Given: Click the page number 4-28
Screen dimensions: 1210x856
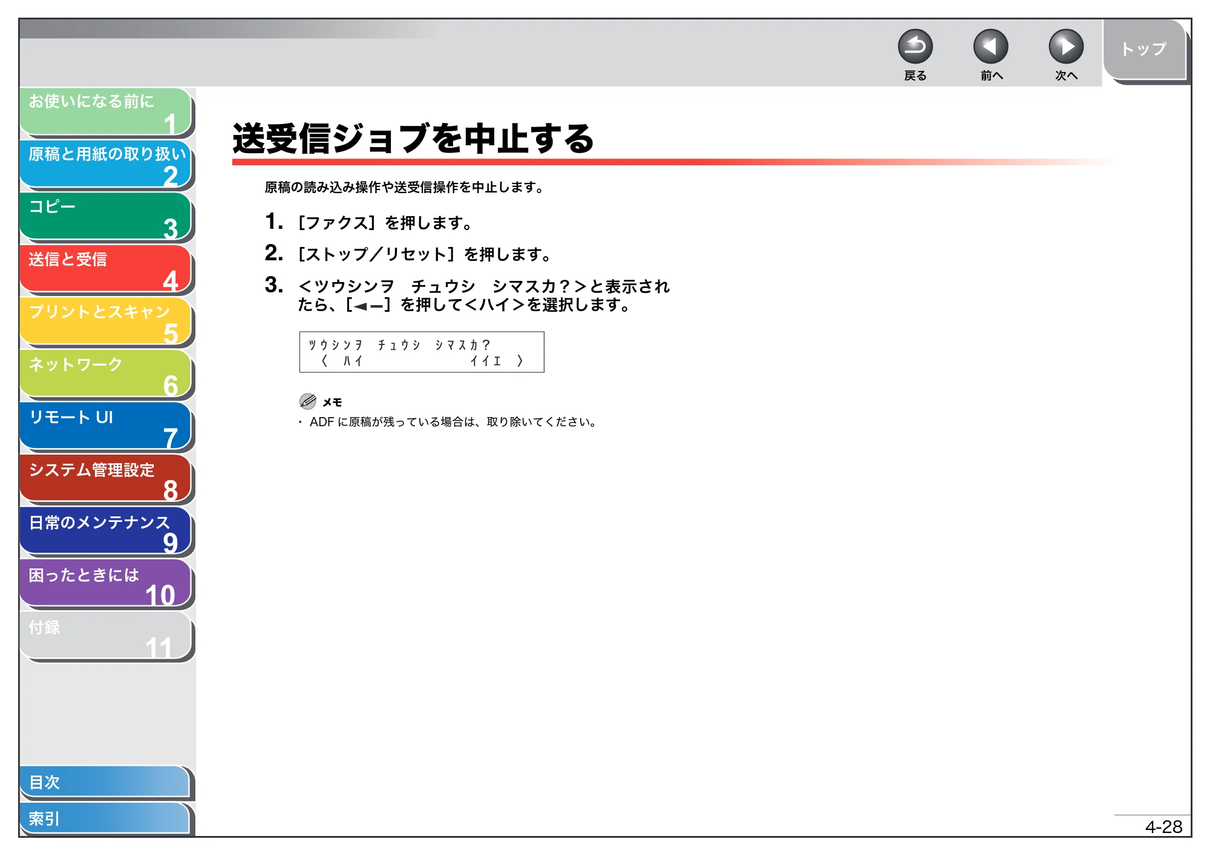Looking at the screenshot, I should coord(1163,826).
